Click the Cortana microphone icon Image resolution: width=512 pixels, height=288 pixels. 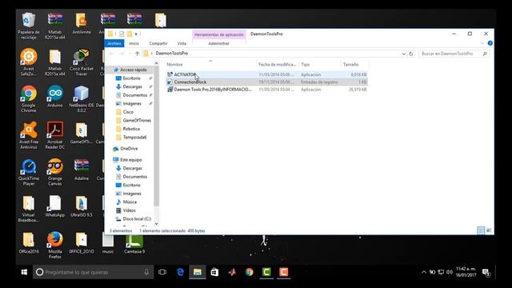tap(146, 272)
